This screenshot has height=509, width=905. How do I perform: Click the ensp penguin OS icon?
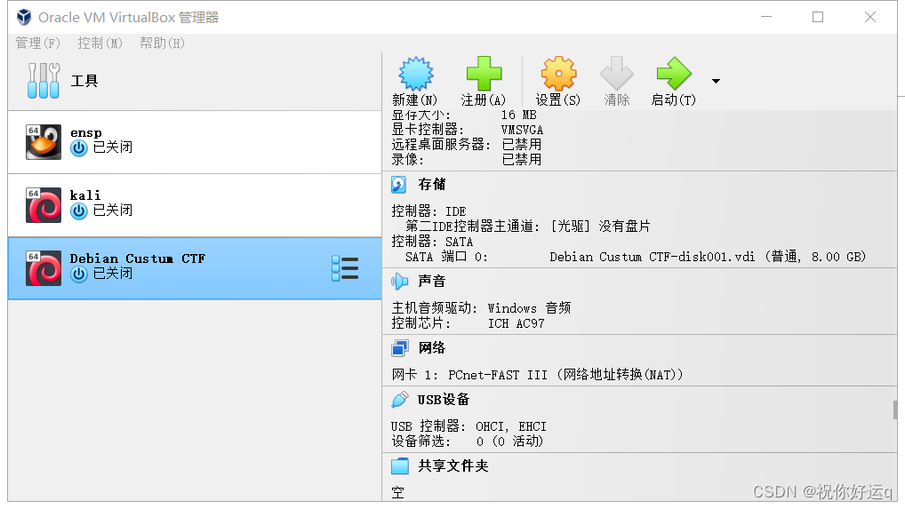(44, 142)
